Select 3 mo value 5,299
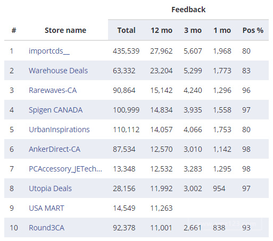Screen dimensions: 273x241 tap(193, 71)
